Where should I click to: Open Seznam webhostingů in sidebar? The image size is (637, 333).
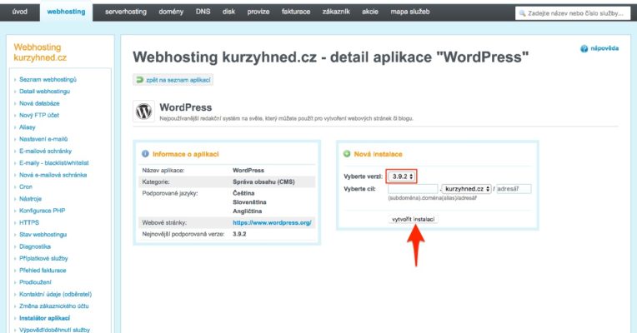[48, 79]
